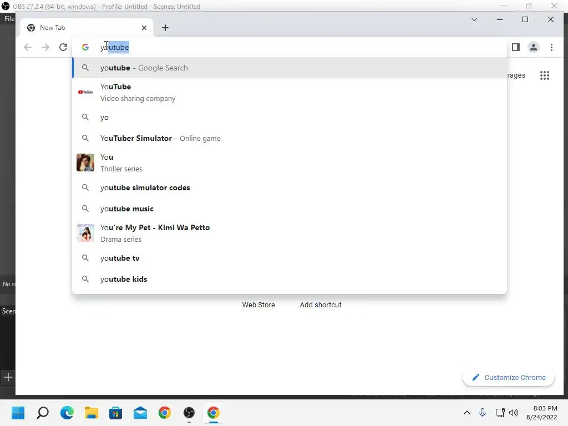The height and width of the screenshot is (426, 568).
Task: Select 'youtube - Google Search' suggestion
Action: point(290,68)
